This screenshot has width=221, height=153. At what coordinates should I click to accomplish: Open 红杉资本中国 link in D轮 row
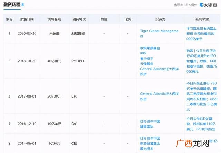[x=150, y=121]
